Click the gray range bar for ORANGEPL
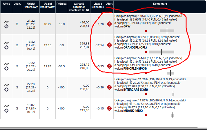Viewport: 207px width, 130px height. 161,52
